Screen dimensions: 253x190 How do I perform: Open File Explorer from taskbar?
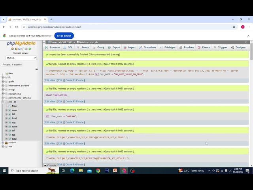pos(81,171)
